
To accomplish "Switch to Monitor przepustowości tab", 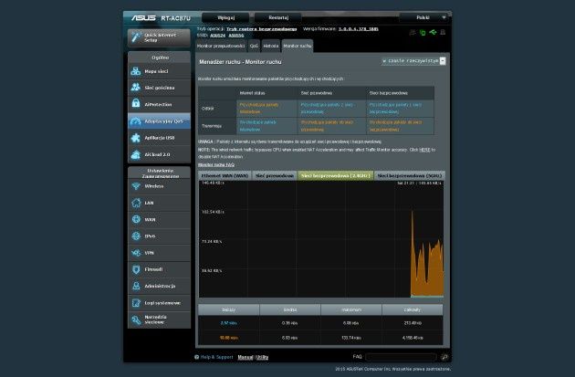I will [221, 46].
